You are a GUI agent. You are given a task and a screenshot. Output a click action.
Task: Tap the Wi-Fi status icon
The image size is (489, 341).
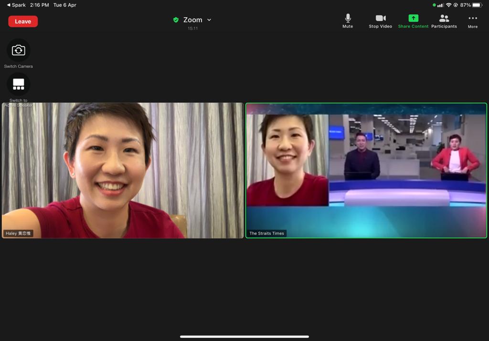[x=448, y=5]
